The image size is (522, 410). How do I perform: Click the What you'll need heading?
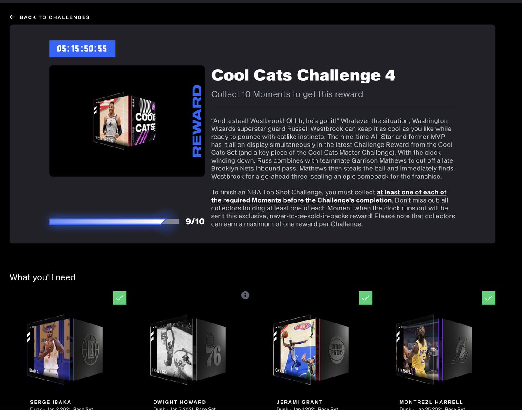43,277
